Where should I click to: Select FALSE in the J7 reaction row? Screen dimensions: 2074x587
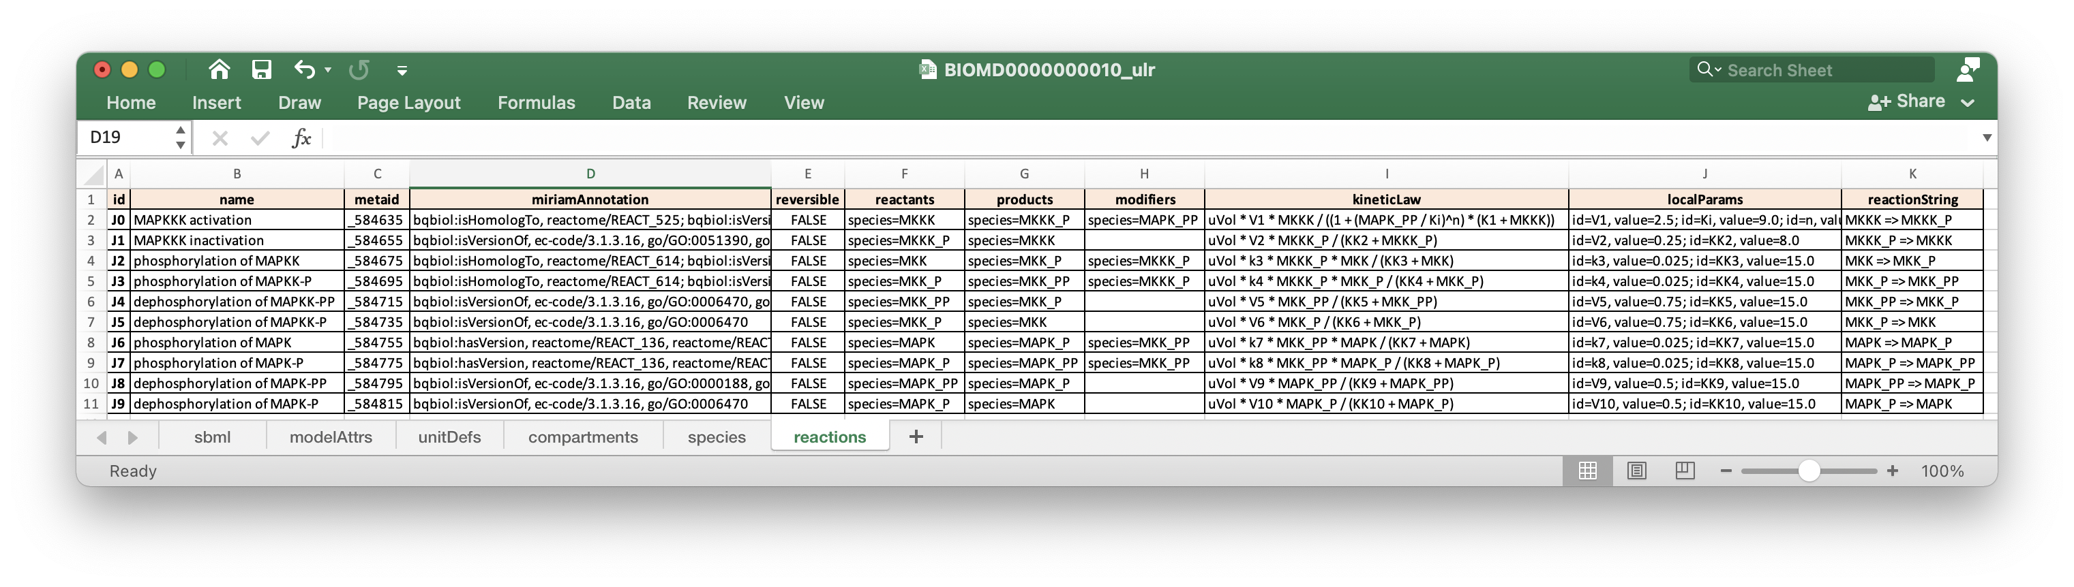click(807, 363)
